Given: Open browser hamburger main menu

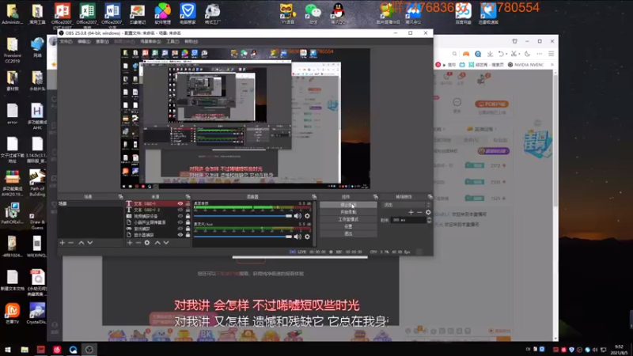Looking at the screenshot, I should coord(551,54).
